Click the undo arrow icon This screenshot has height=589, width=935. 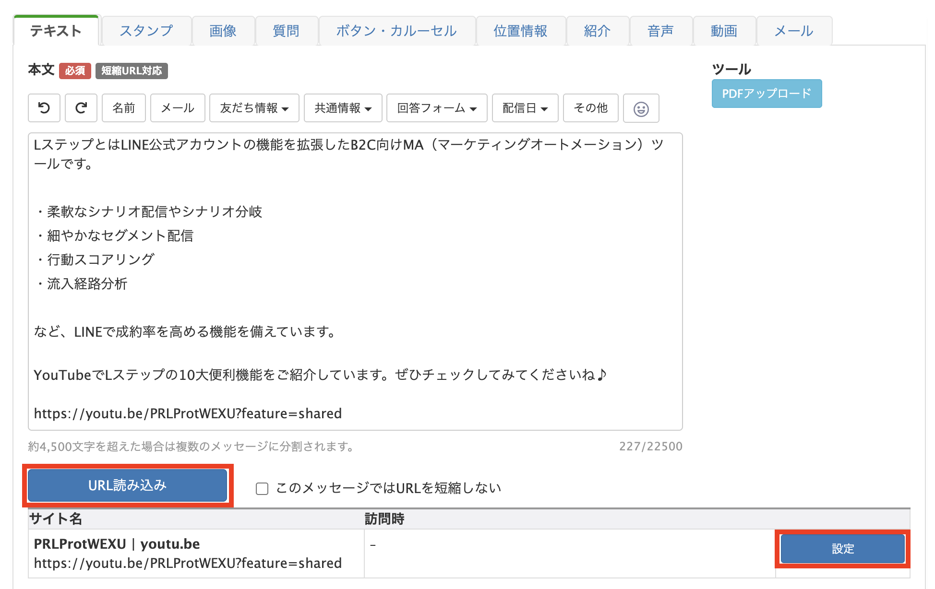(44, 108)
